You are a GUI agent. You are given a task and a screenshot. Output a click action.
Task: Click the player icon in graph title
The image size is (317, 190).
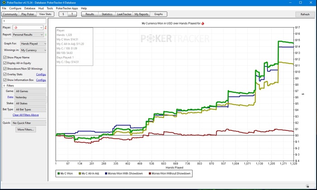coord(202,23)
